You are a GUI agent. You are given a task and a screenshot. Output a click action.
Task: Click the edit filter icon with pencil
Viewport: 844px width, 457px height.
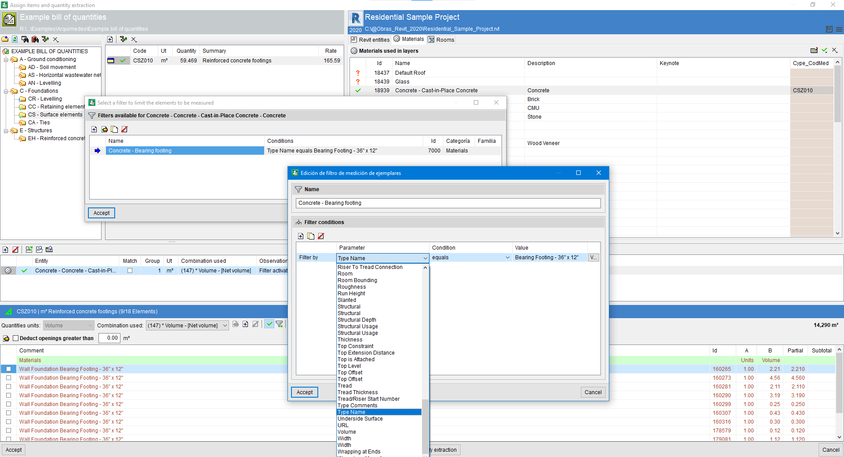104,129
